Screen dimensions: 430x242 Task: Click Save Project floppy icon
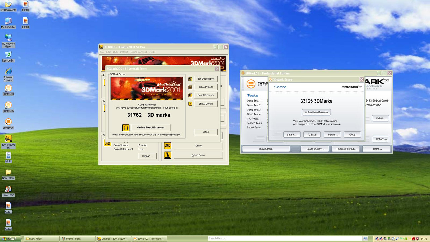(190, 87)
